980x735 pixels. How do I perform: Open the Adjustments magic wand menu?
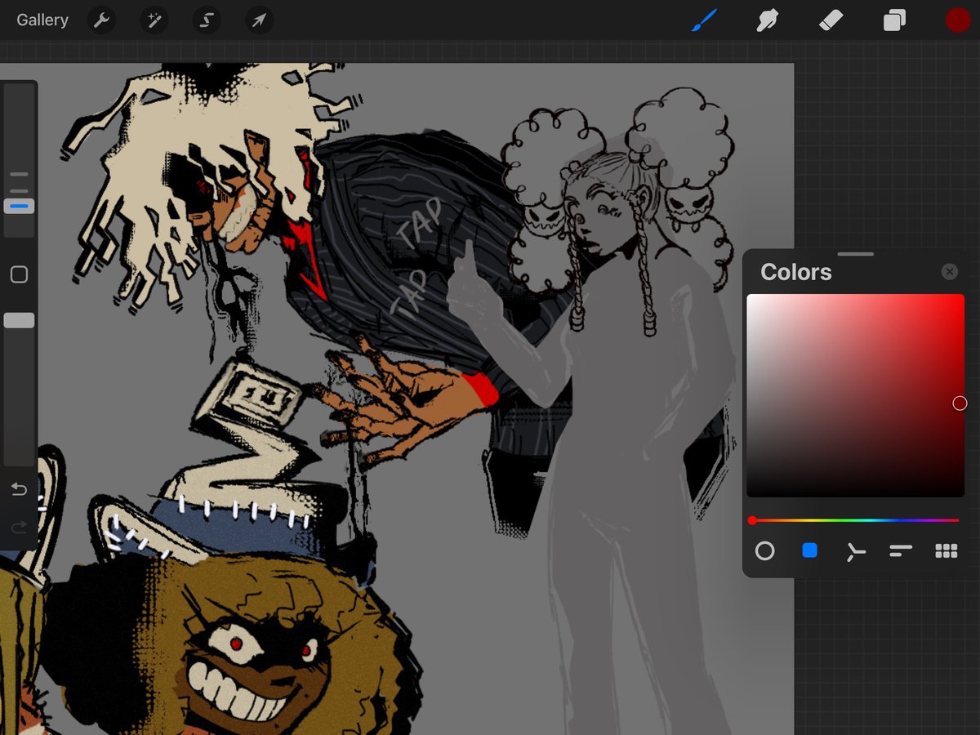coord(153,20)
